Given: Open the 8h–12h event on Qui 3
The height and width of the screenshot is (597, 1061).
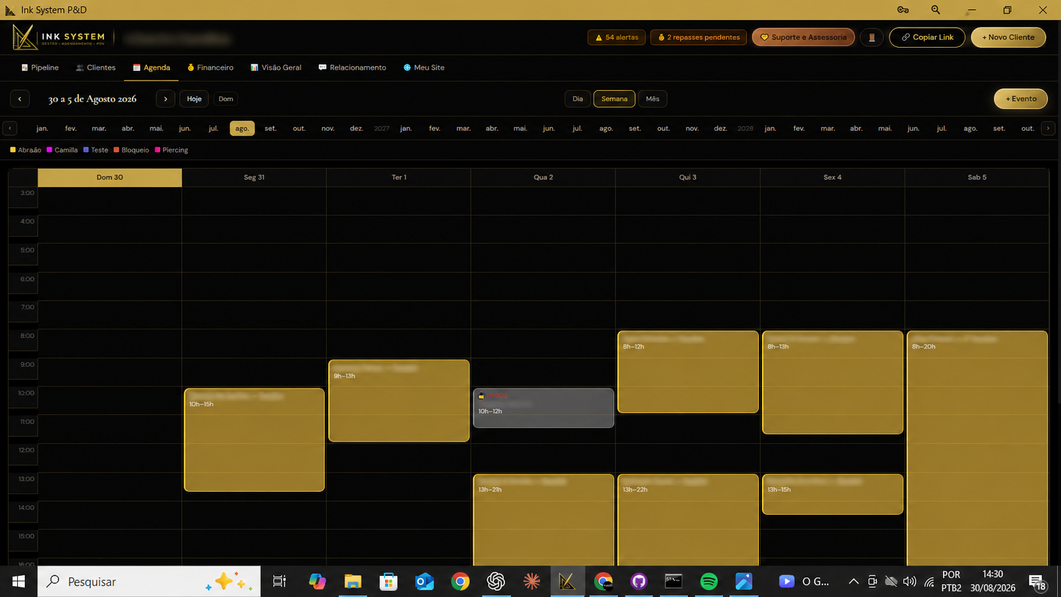Looking at the screenshot, I should (x=688, y=372).
